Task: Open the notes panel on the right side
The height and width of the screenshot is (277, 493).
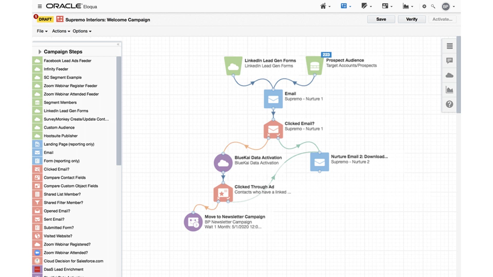Action: tap(449, 61)
